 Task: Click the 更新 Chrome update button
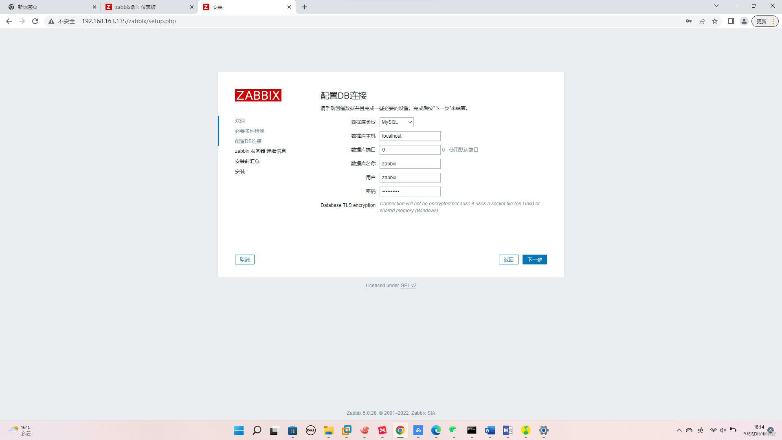764,21
